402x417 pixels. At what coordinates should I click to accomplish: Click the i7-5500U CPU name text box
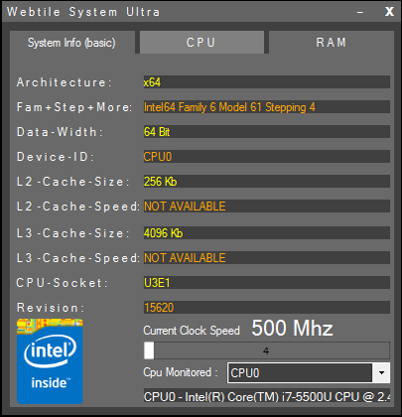[267, 396]
